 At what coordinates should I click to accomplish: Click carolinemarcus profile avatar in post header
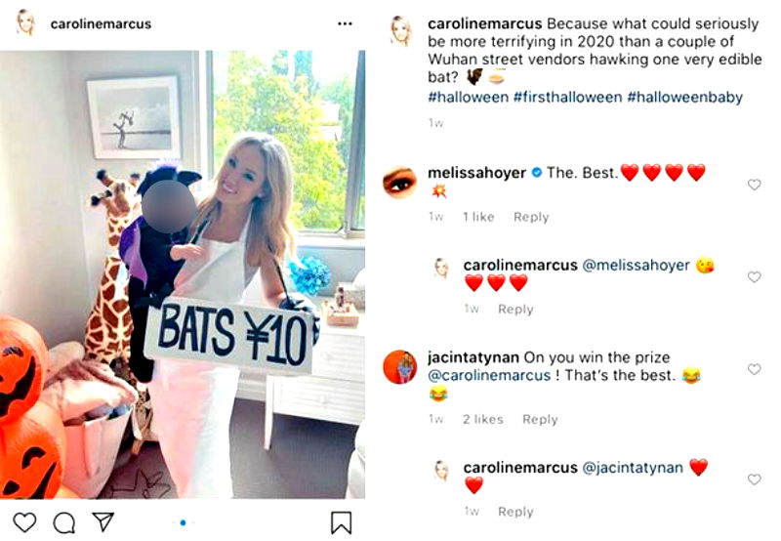26,23
